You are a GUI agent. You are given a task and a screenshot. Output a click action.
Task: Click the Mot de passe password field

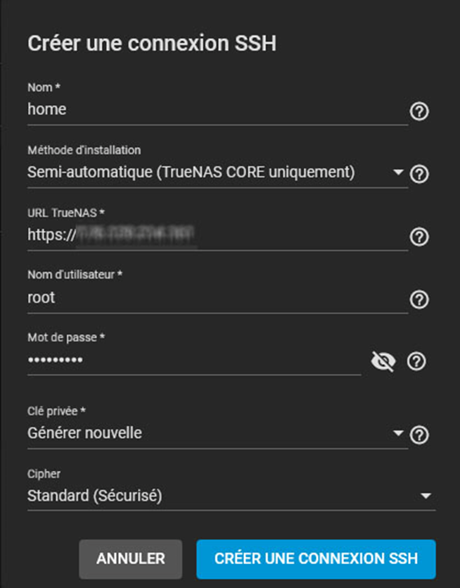click(x=190, y=360)
